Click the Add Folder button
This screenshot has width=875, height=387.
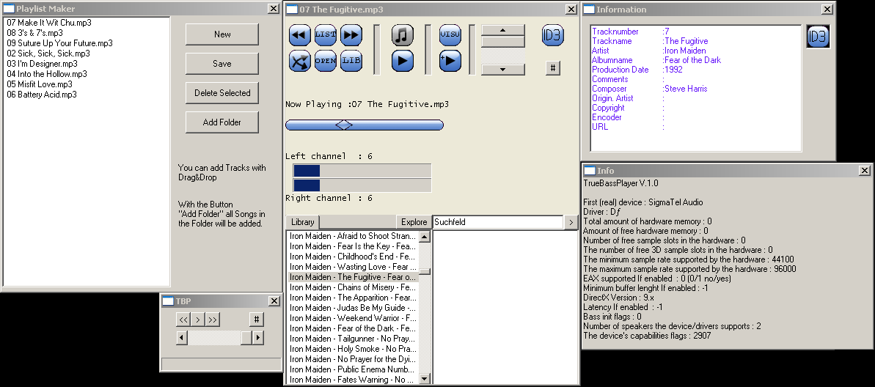pos(222,122)
